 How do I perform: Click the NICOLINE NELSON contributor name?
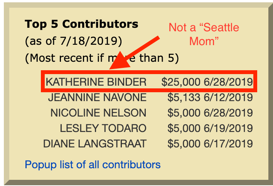pos(98,113)
